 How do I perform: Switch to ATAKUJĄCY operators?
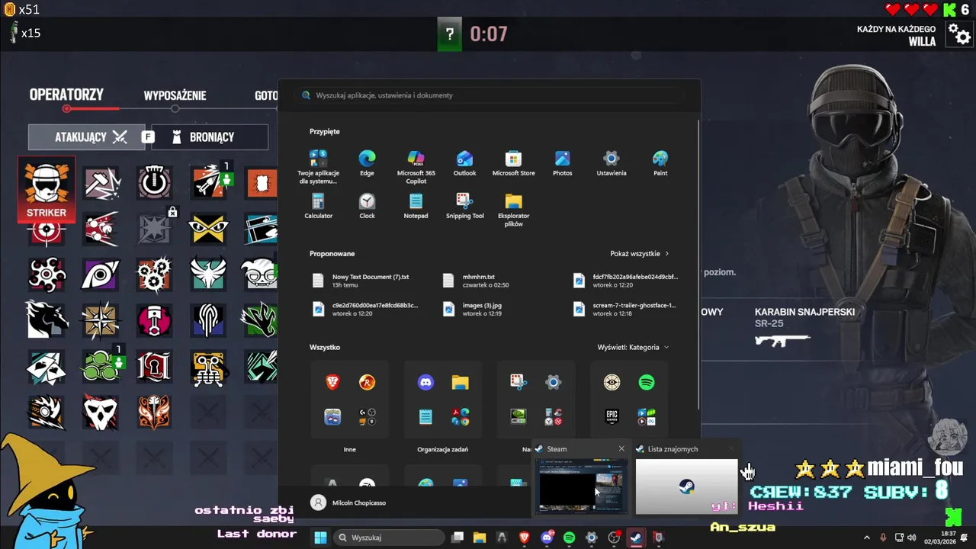pyautogui.click(x=86, y=137)
